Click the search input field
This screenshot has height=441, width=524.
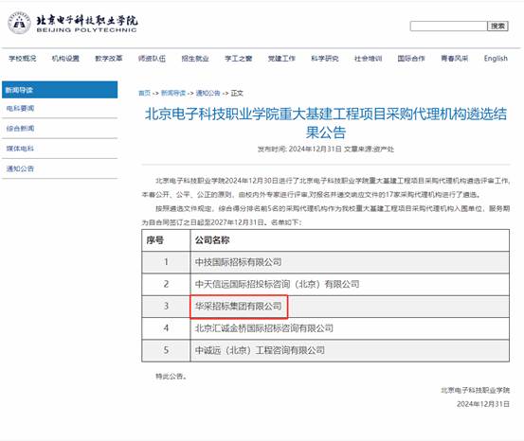(448, 26)
